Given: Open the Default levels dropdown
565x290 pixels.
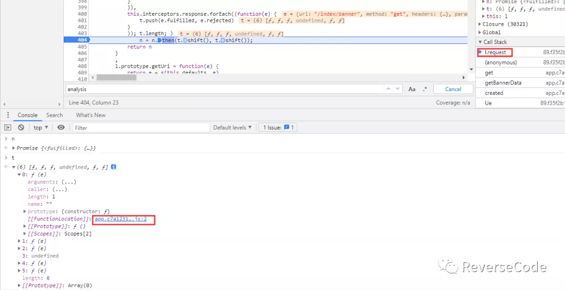Looking at the screenshot, I should pos(232,127).
